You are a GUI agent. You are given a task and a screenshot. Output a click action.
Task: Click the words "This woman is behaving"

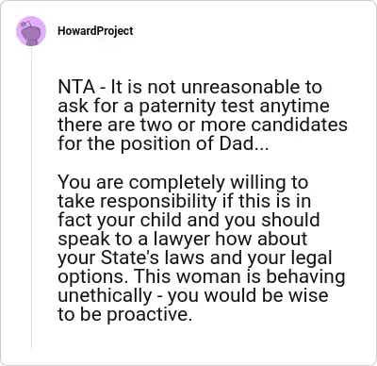pyautogui.click(x=240, y=276)
